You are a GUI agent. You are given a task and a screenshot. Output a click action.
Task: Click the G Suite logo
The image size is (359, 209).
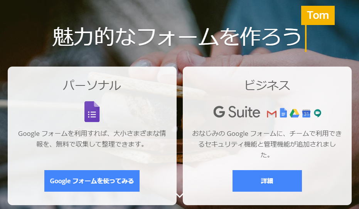coord(237,112)
